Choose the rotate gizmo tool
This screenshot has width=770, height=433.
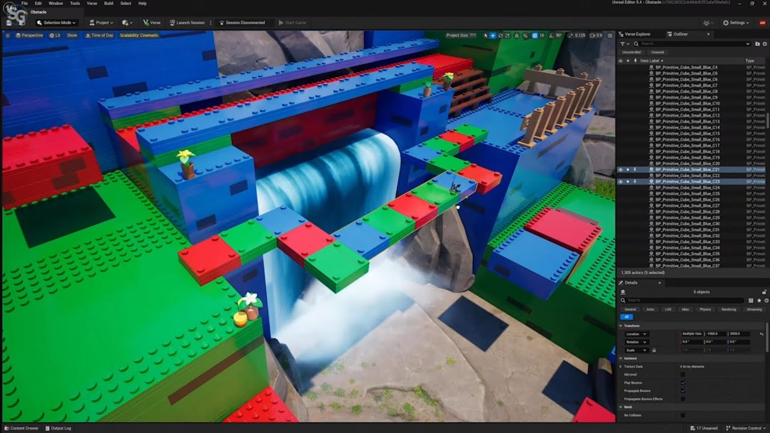coord(500,35)
